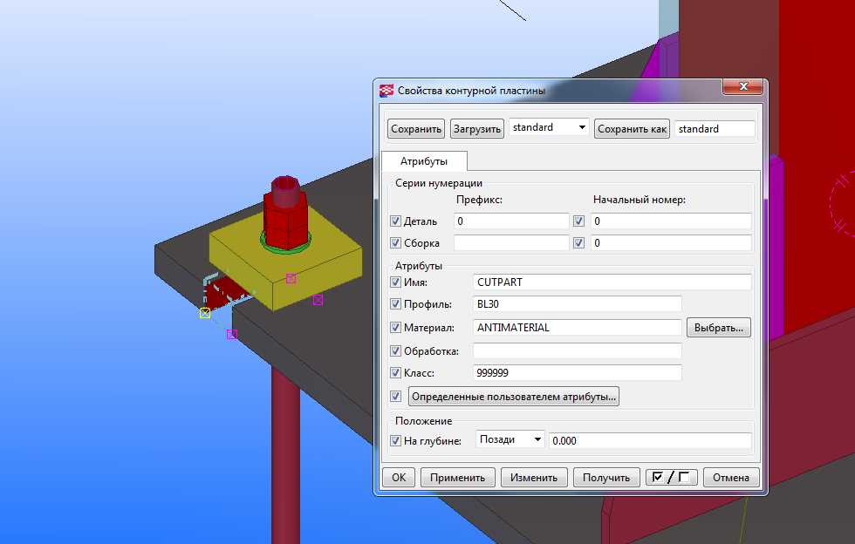Click the Сборка prefix input field
This screenshot has width=855, height=544.
pyautogui.click(x=511, y=243)
